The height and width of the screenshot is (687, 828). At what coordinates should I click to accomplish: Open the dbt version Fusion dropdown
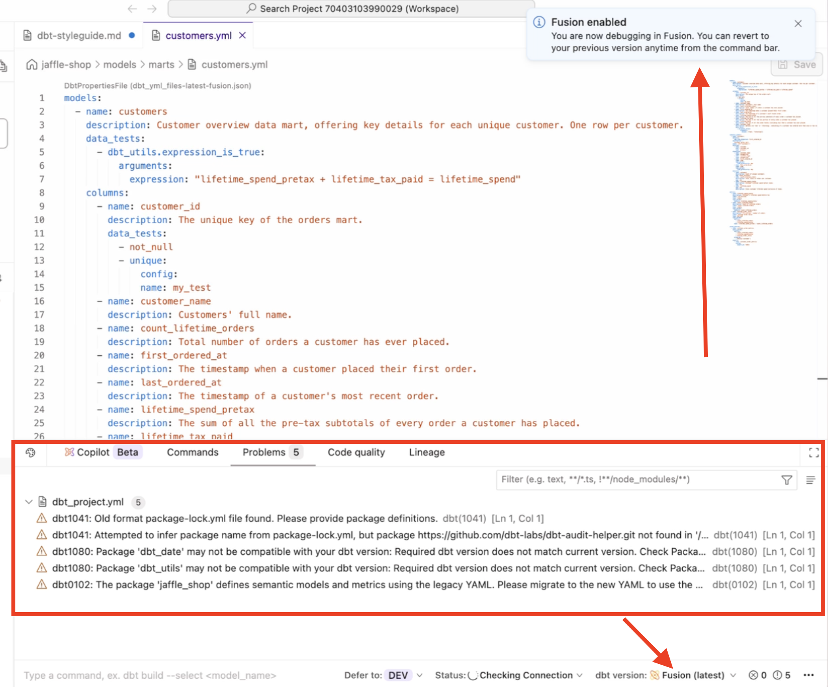pyautogui.click(x=694, y=675)
